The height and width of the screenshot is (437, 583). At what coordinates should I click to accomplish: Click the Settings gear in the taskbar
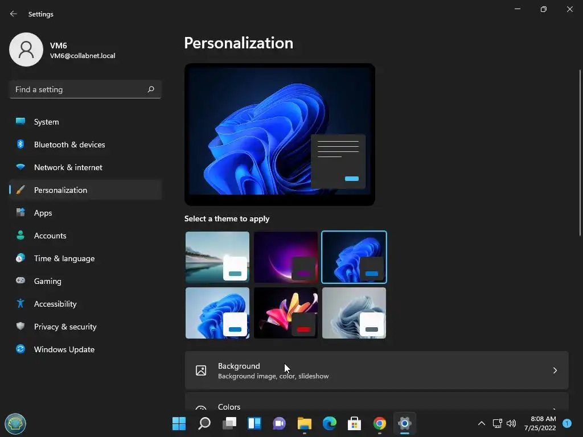click(405, 423)
